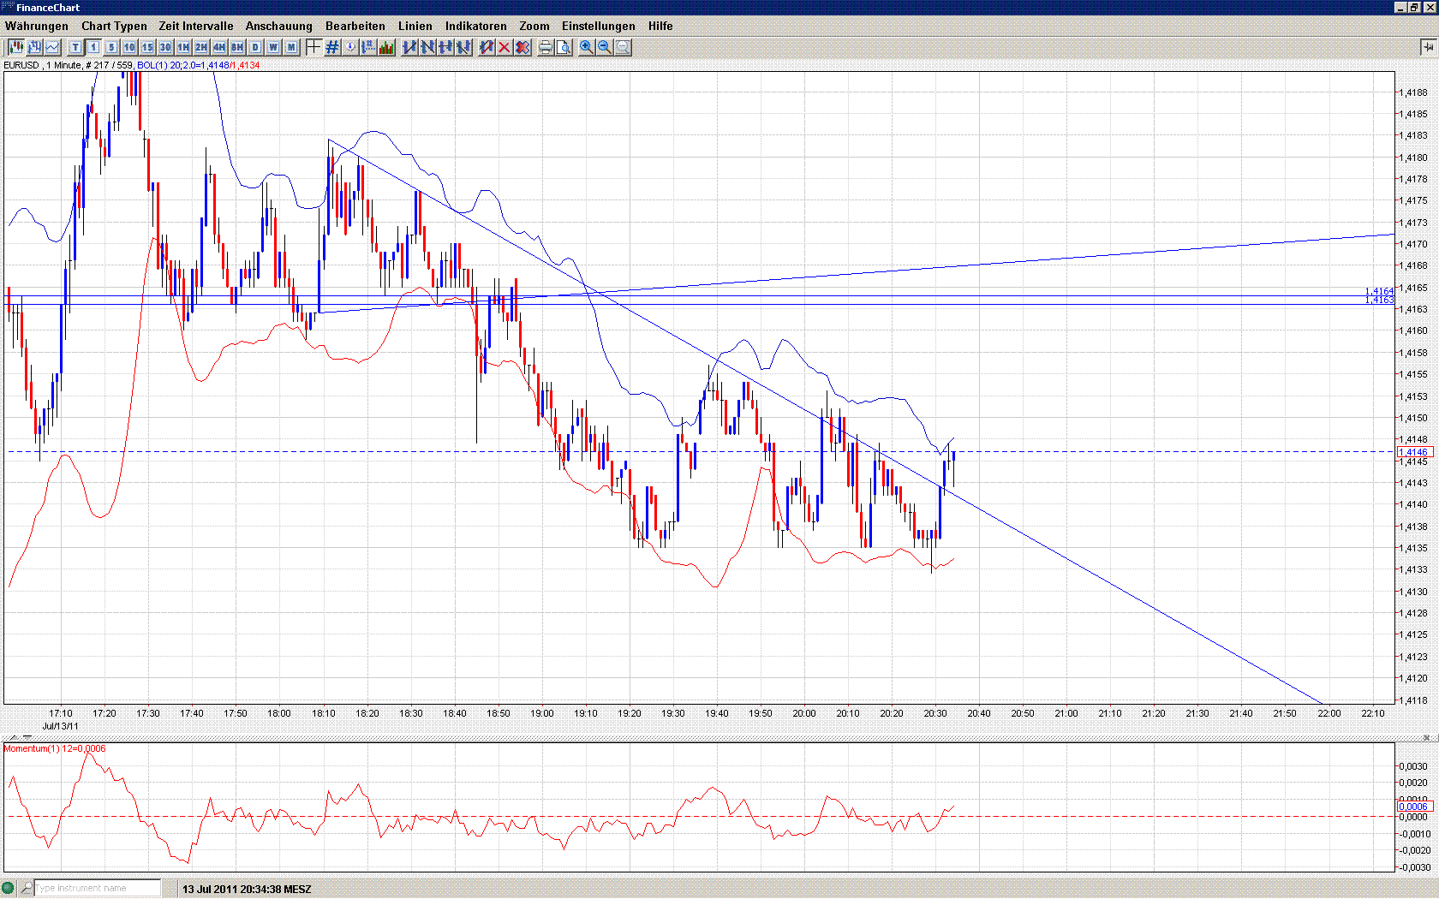Image resolution: width=1439 pixels, height=899 pixels.
Task: Toggle the volume bars icon
Action: click(x=386, y=47)
